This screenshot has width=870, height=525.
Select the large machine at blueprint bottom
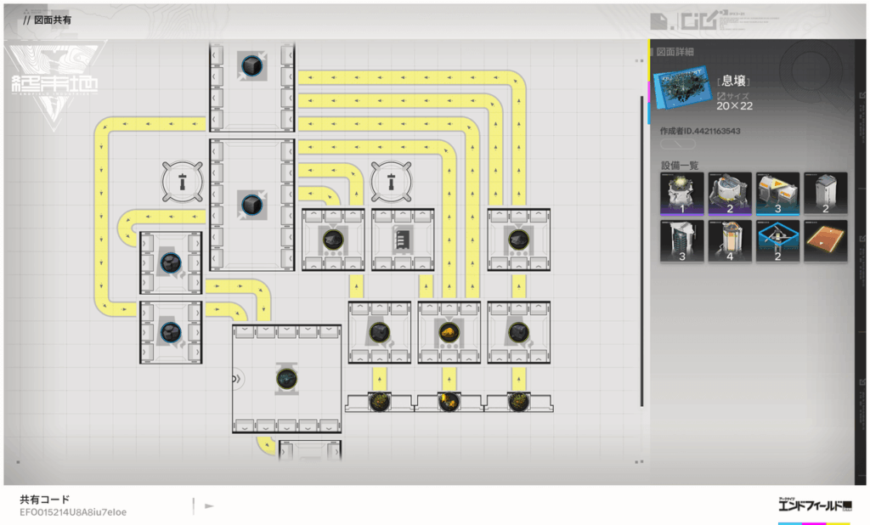286,378
